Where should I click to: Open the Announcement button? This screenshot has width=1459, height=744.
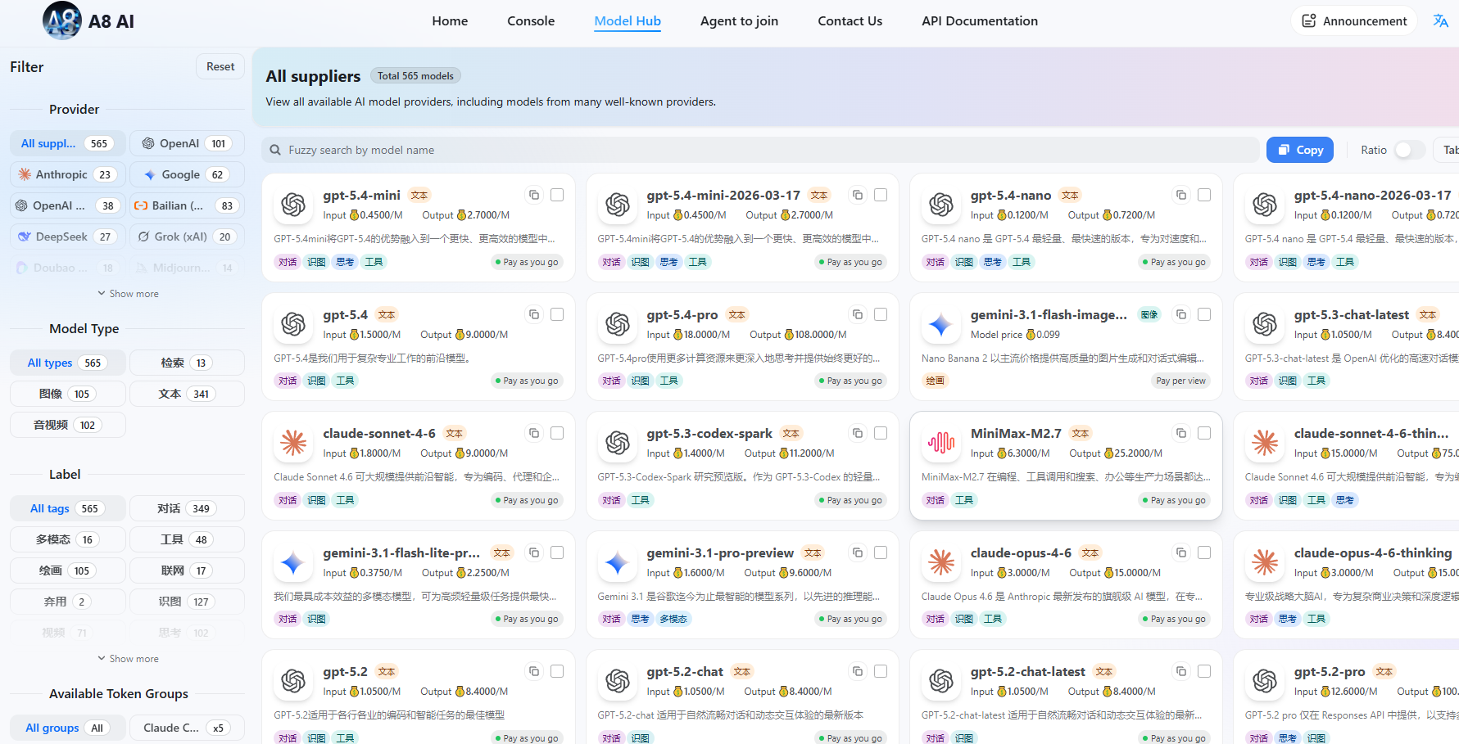click(x=1354, y=21)
